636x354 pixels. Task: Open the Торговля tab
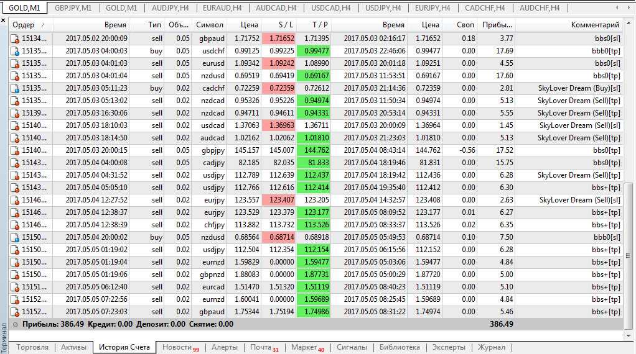click(32, 347)
